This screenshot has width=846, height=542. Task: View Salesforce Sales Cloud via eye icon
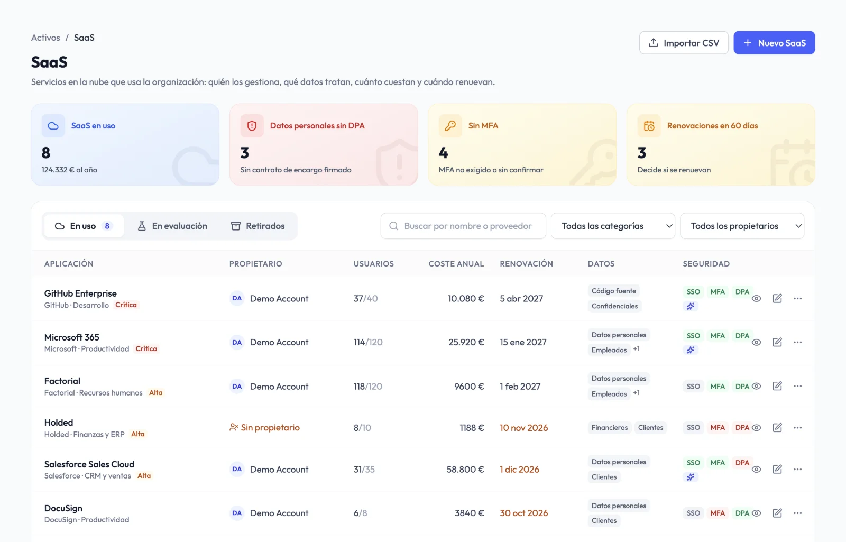click(x=757, y=469)
